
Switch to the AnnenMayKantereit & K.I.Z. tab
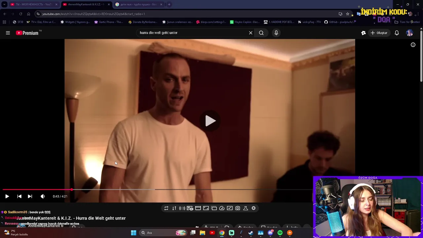[x=86, y=4]
